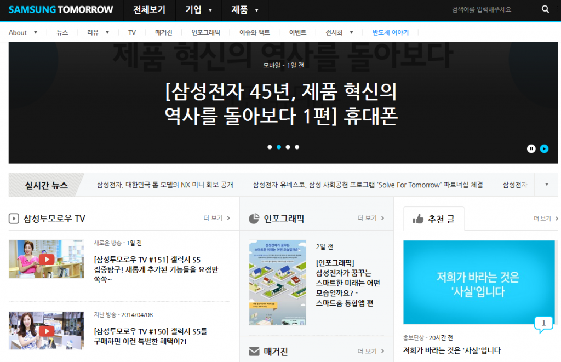Screen dimensions: 561x362
Task: Click the 인포그래픽 pie chart icon
Action: click(x=254, y=219)
